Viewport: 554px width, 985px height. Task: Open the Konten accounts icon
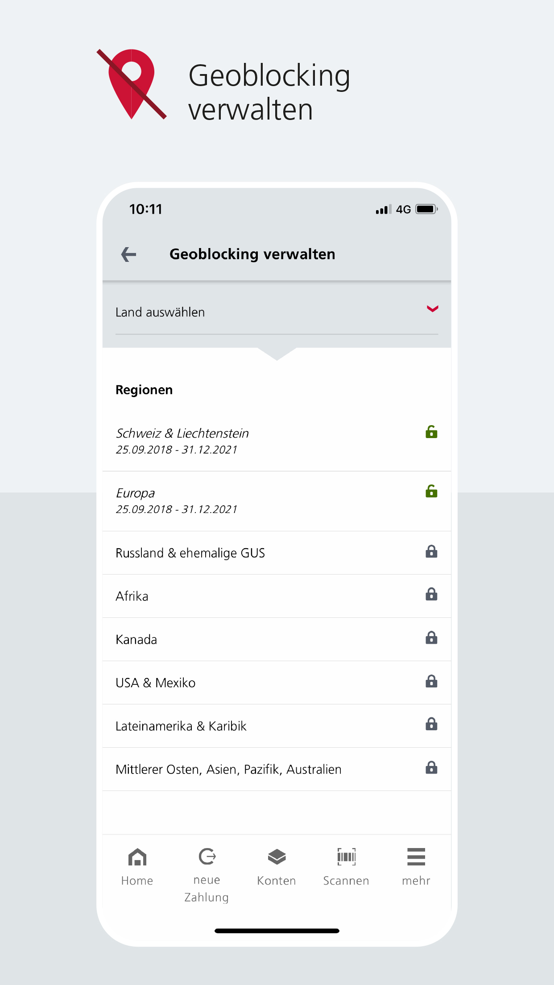[x=277, y=857]
